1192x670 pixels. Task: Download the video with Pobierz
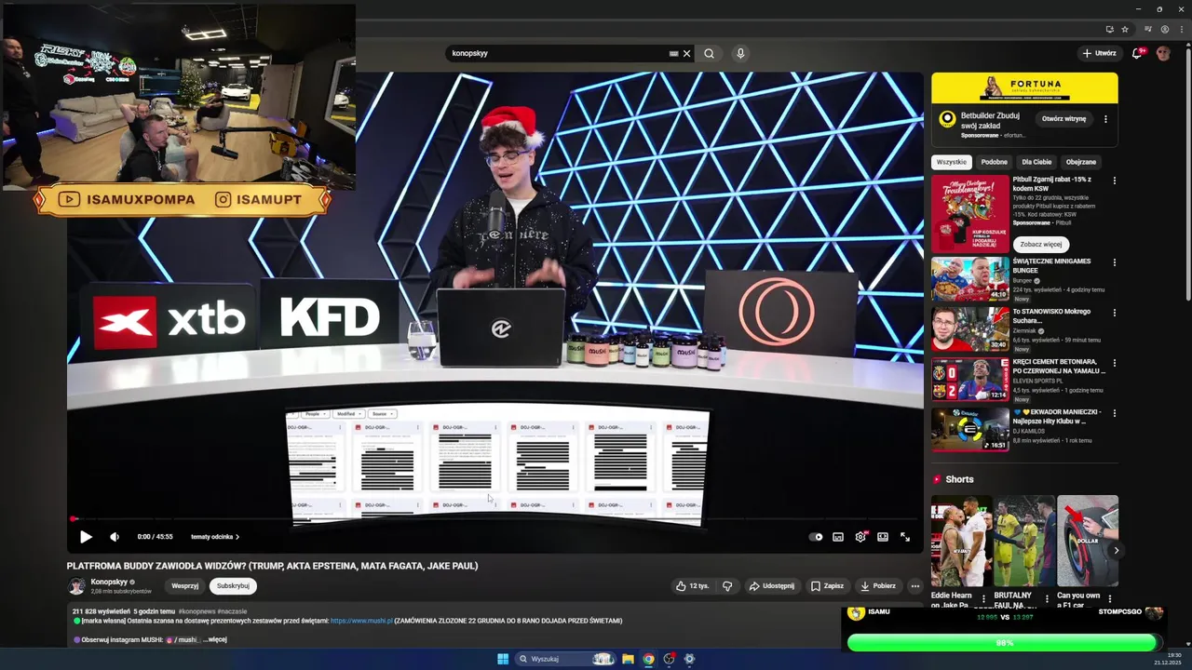click(878, 586)
